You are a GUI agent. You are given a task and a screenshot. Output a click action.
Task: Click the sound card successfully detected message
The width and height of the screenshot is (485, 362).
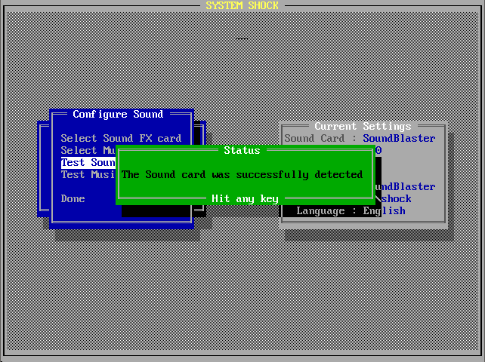pyautogui.click(x=242, y=174)
